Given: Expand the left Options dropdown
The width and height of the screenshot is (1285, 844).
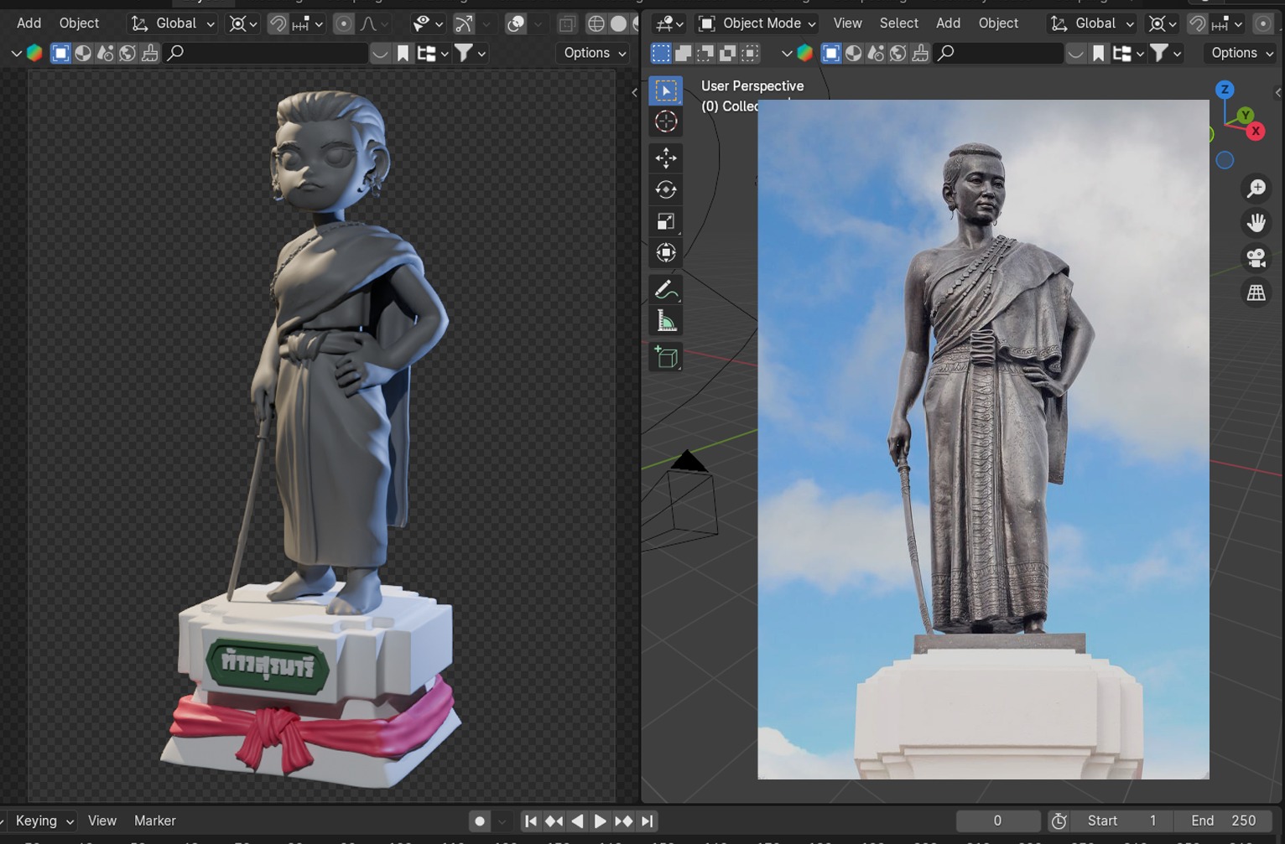Looking at the screenshot, I should (595, 53).
